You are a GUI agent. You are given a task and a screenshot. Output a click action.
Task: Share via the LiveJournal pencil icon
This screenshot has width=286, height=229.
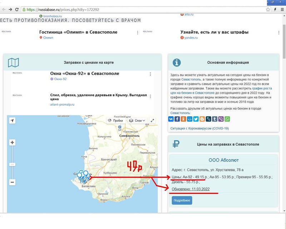coord(208,119)
